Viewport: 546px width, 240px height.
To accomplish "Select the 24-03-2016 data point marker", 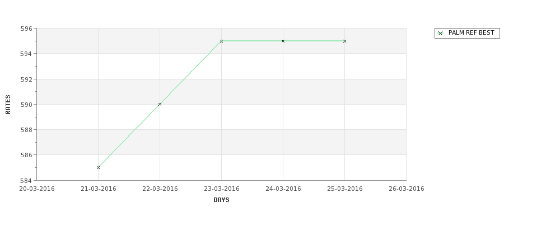I will pyautogui.click(x=283, y=41).
